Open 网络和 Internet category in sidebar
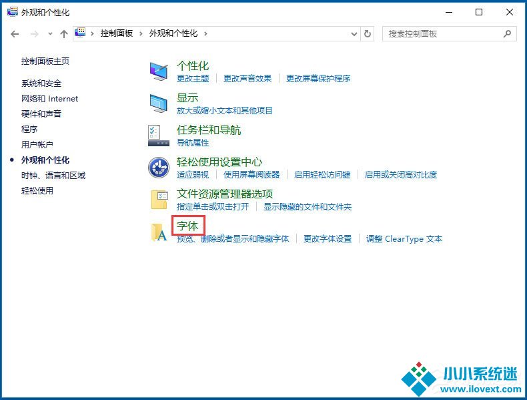The image size is (527, 400). pyautogui.click(x=50, y=99)
